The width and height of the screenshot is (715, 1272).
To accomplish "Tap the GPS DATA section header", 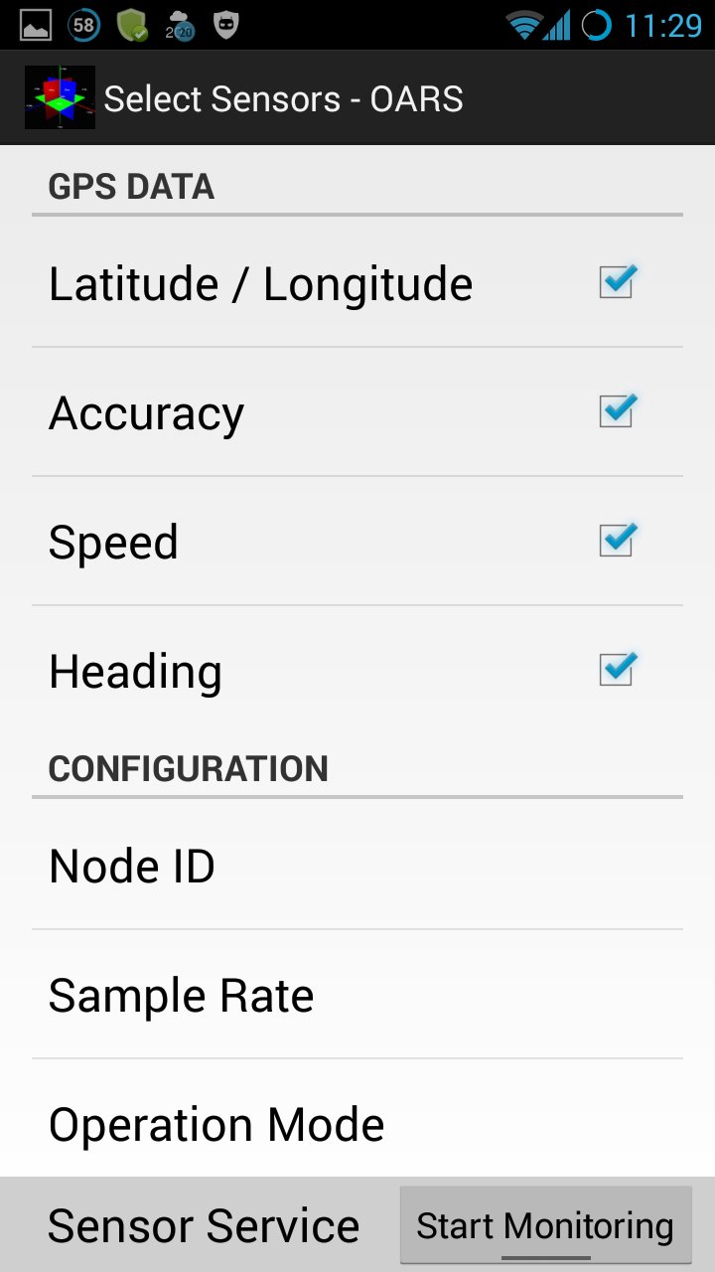I will click(x=131, y=187).
